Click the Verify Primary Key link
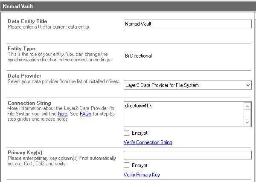Screen dimensions: 256x182 point(142,175)
